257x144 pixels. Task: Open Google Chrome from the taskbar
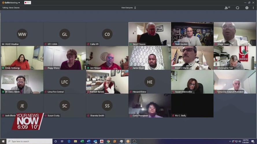point(108,141)
